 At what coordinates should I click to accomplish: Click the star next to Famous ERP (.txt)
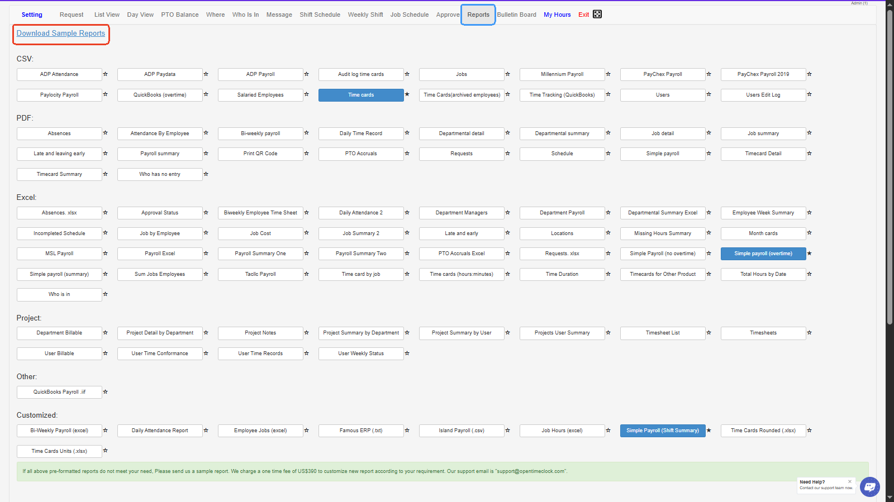pyautogui.click(x=407, y=431)
